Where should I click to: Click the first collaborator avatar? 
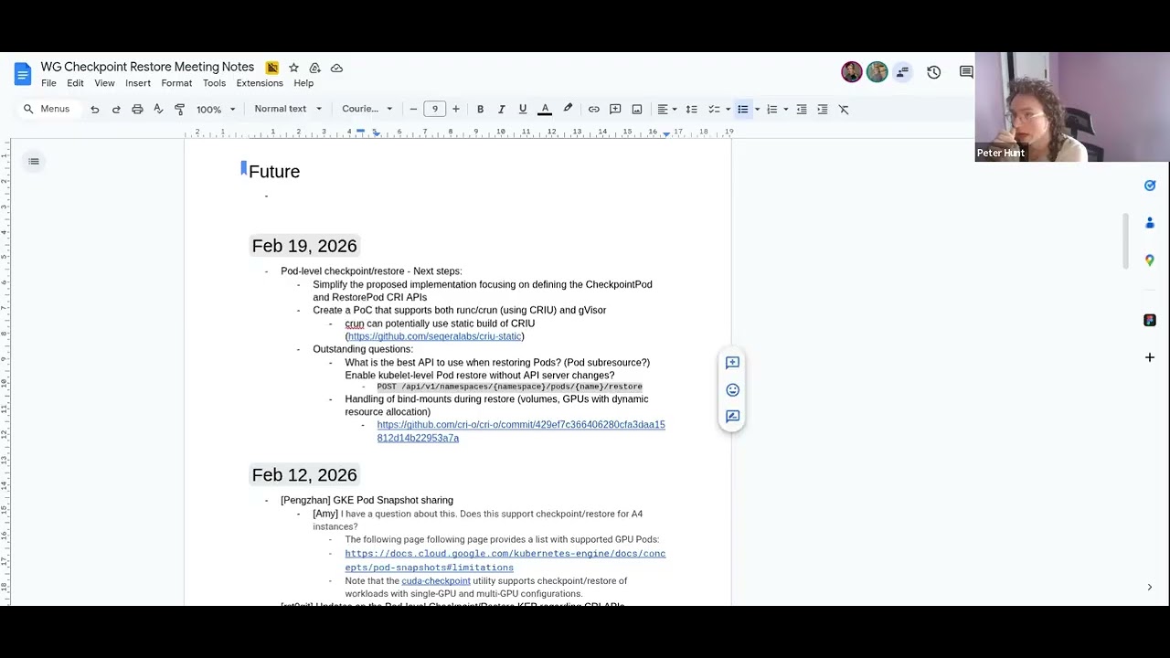[852, 72]
